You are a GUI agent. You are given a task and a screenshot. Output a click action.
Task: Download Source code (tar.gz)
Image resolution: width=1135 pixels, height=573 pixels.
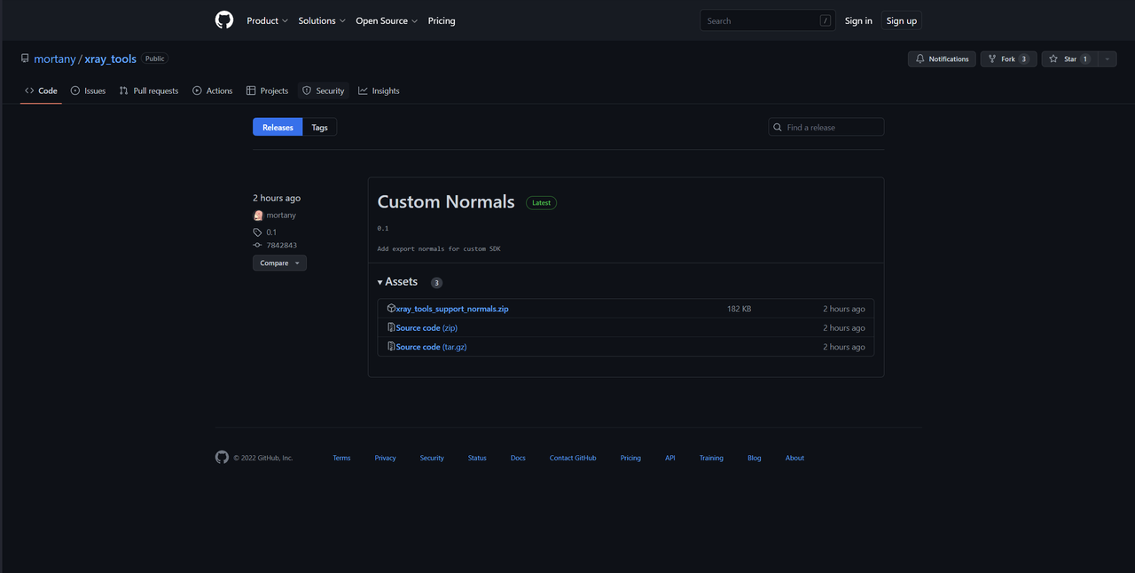coord(431,347)
